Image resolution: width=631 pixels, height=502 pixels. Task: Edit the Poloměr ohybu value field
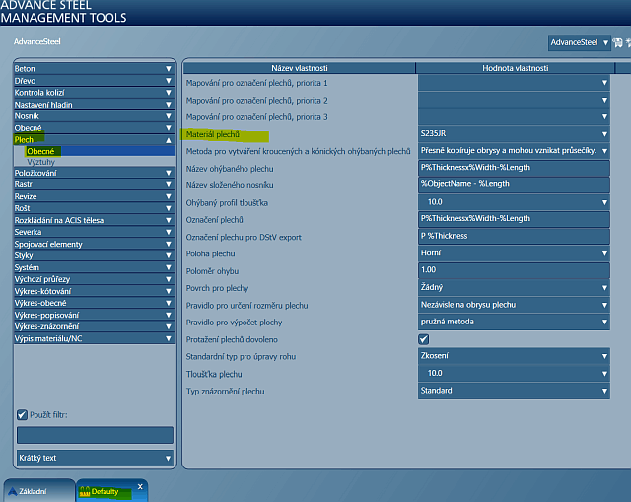[514, 270]
